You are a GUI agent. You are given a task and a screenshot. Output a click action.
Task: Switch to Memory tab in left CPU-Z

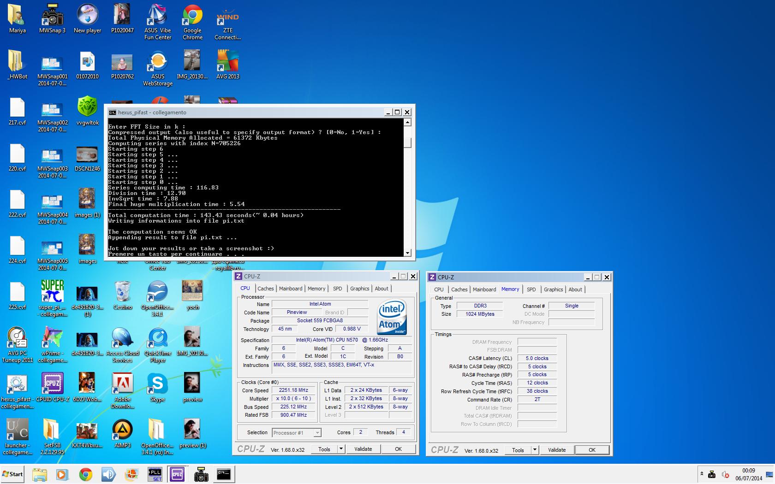point(316,289)
